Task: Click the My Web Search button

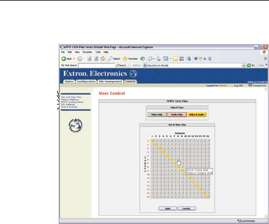Action: point(121,65)
